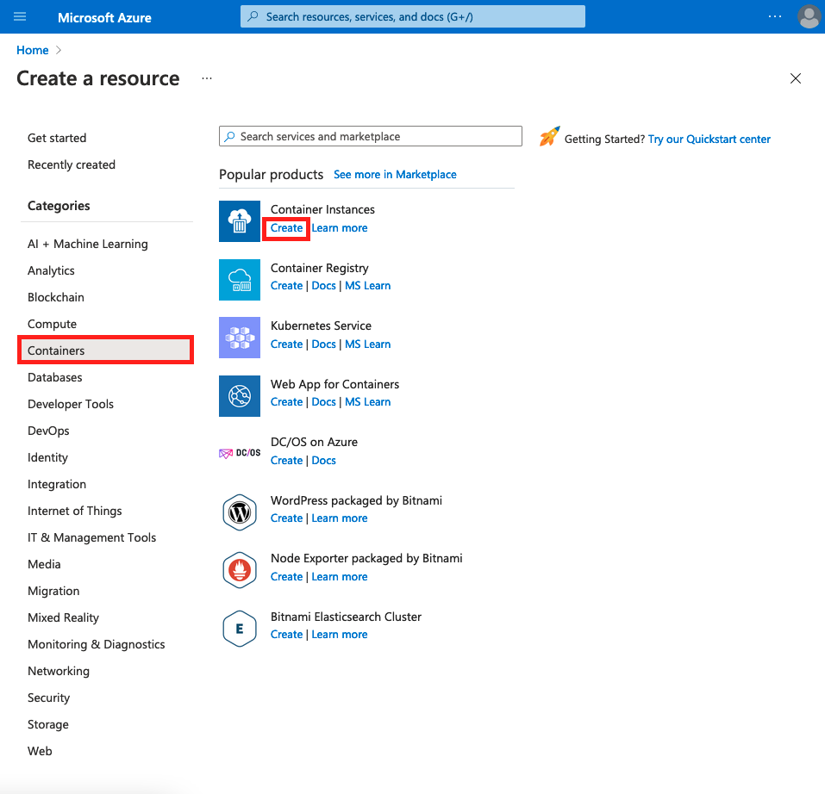Select the Storage category

[48, 724]
